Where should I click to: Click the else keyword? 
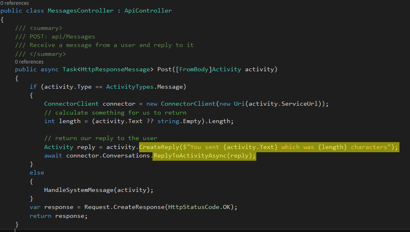pos(36,172)
